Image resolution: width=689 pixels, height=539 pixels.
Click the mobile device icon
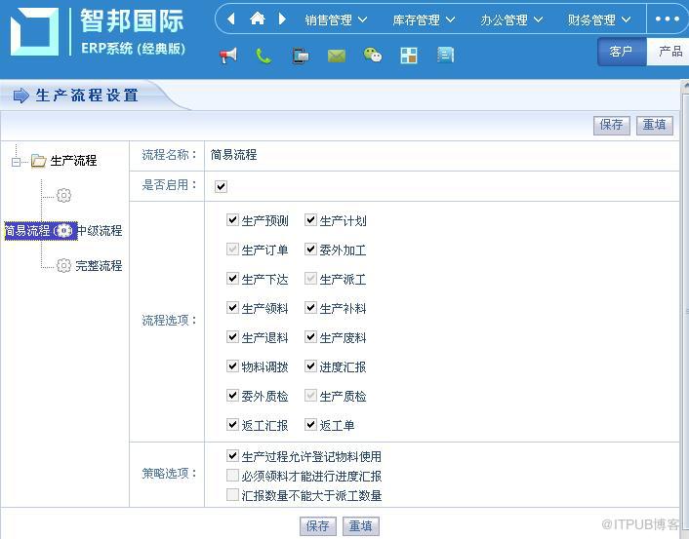point(301,56)
